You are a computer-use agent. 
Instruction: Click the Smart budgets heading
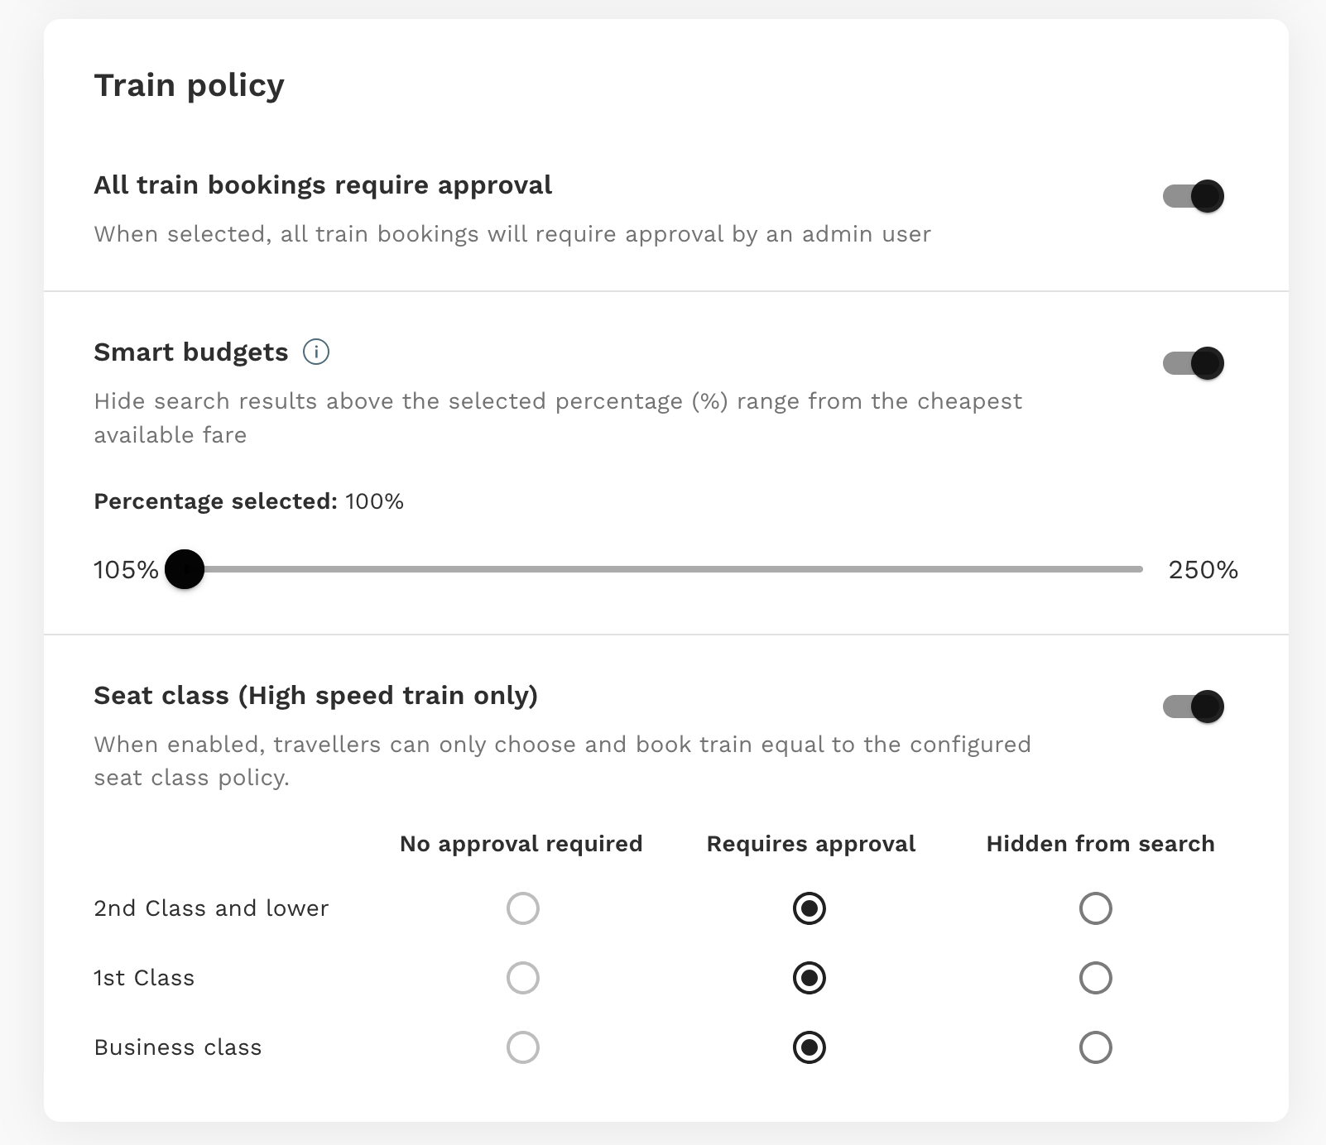(191, 352)
